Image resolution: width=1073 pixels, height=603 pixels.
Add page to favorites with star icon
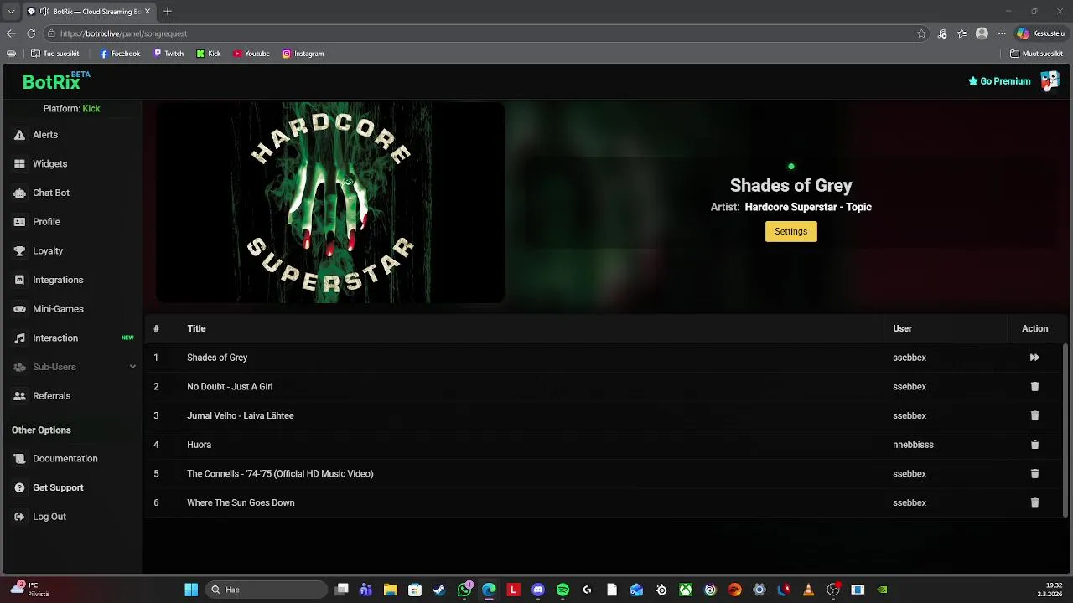[x=921, y=33]
